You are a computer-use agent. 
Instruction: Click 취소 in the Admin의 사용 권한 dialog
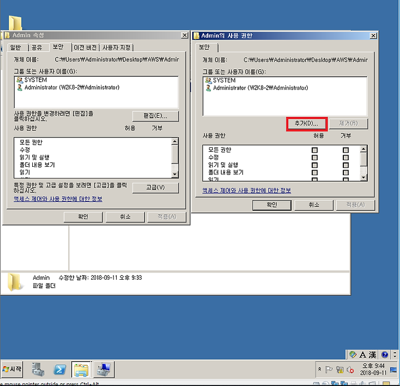314,205
